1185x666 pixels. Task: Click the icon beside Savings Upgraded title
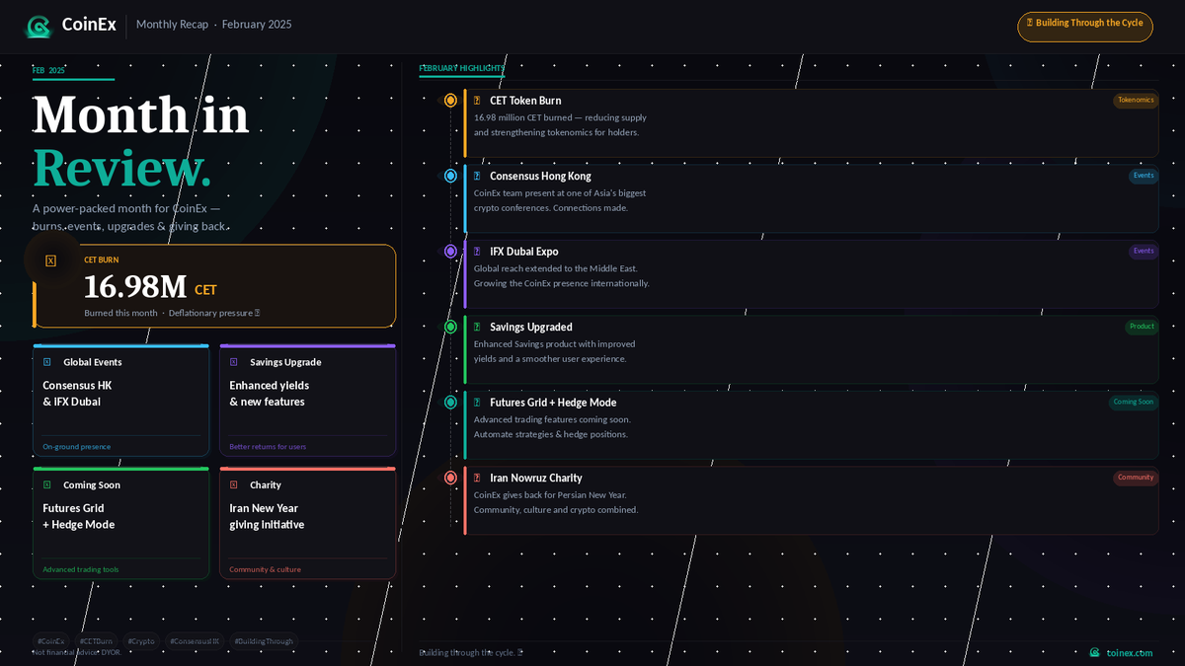tap(477, 327)
